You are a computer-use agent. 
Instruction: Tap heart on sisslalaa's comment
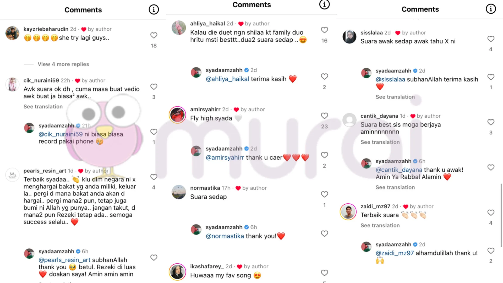491,39
